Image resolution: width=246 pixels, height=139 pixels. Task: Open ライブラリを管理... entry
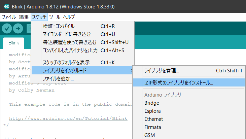click(x=189, y=71)
